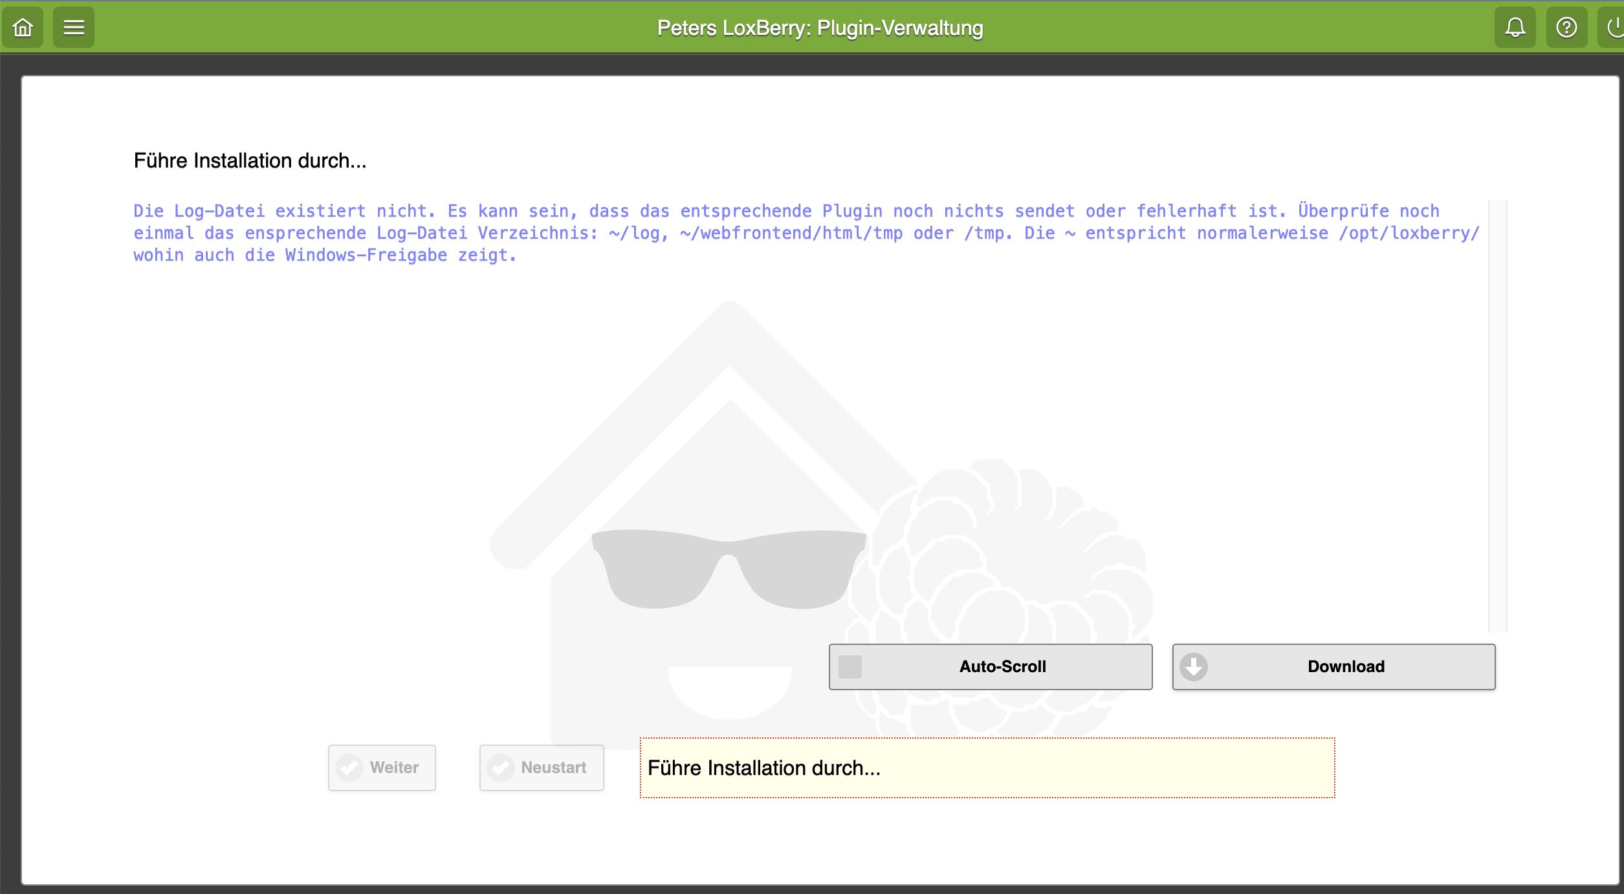Click the Weiter checkmark icon
Screen dimensions: 1624x894
tap(350, 767)
